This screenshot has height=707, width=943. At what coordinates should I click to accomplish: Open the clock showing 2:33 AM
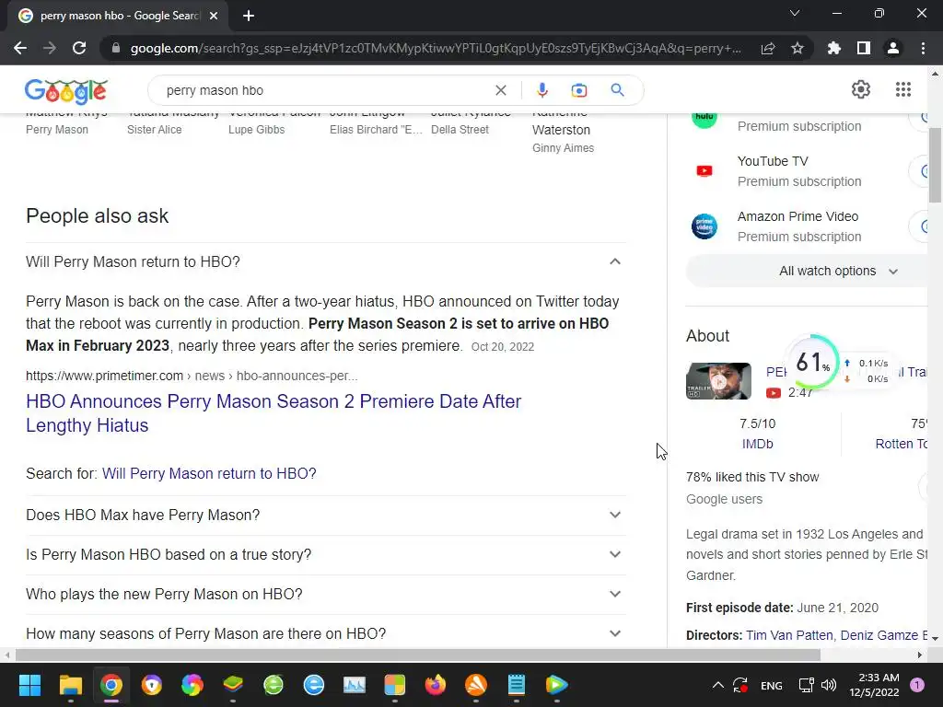tap(874, 685)
